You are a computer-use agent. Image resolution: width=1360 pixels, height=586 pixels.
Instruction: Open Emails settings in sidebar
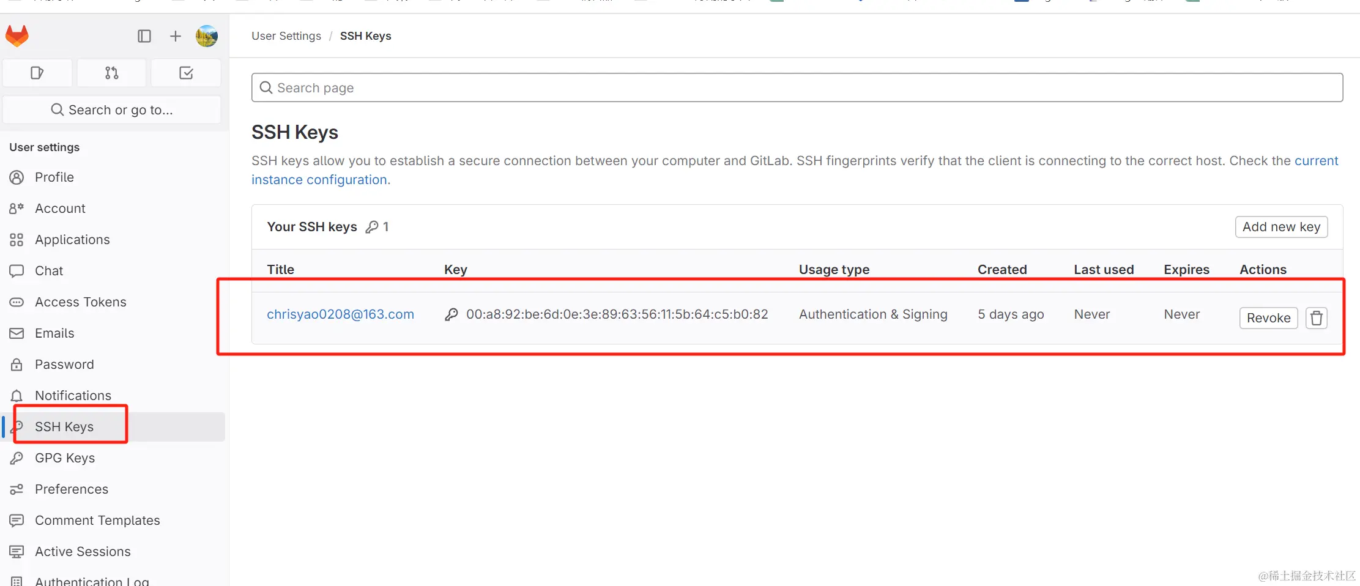click(x=114, y=333)
